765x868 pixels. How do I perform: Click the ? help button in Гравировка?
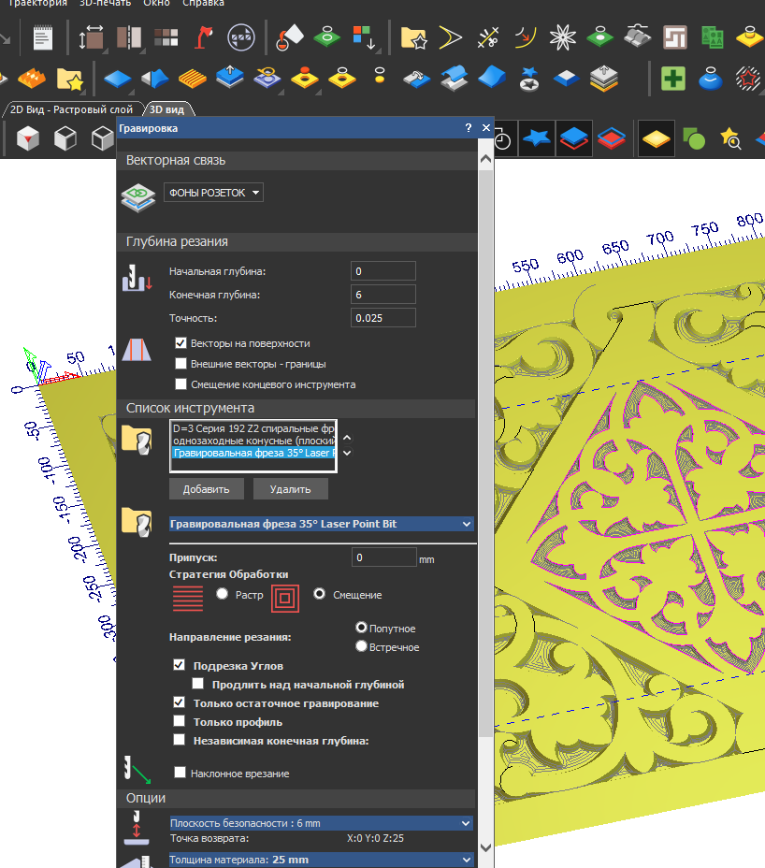[469, 128]
